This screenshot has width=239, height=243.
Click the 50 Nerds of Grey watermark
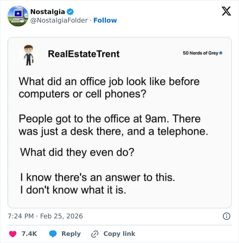tap(202, 53)
